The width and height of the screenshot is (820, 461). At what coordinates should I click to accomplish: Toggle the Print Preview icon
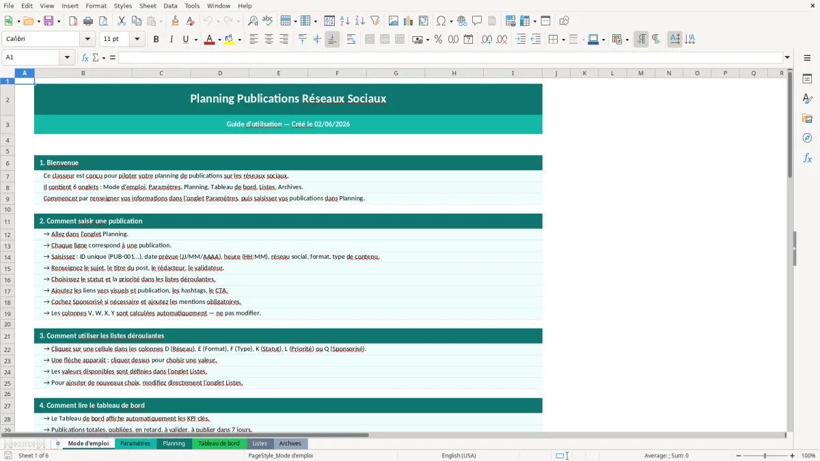[103, 21]
